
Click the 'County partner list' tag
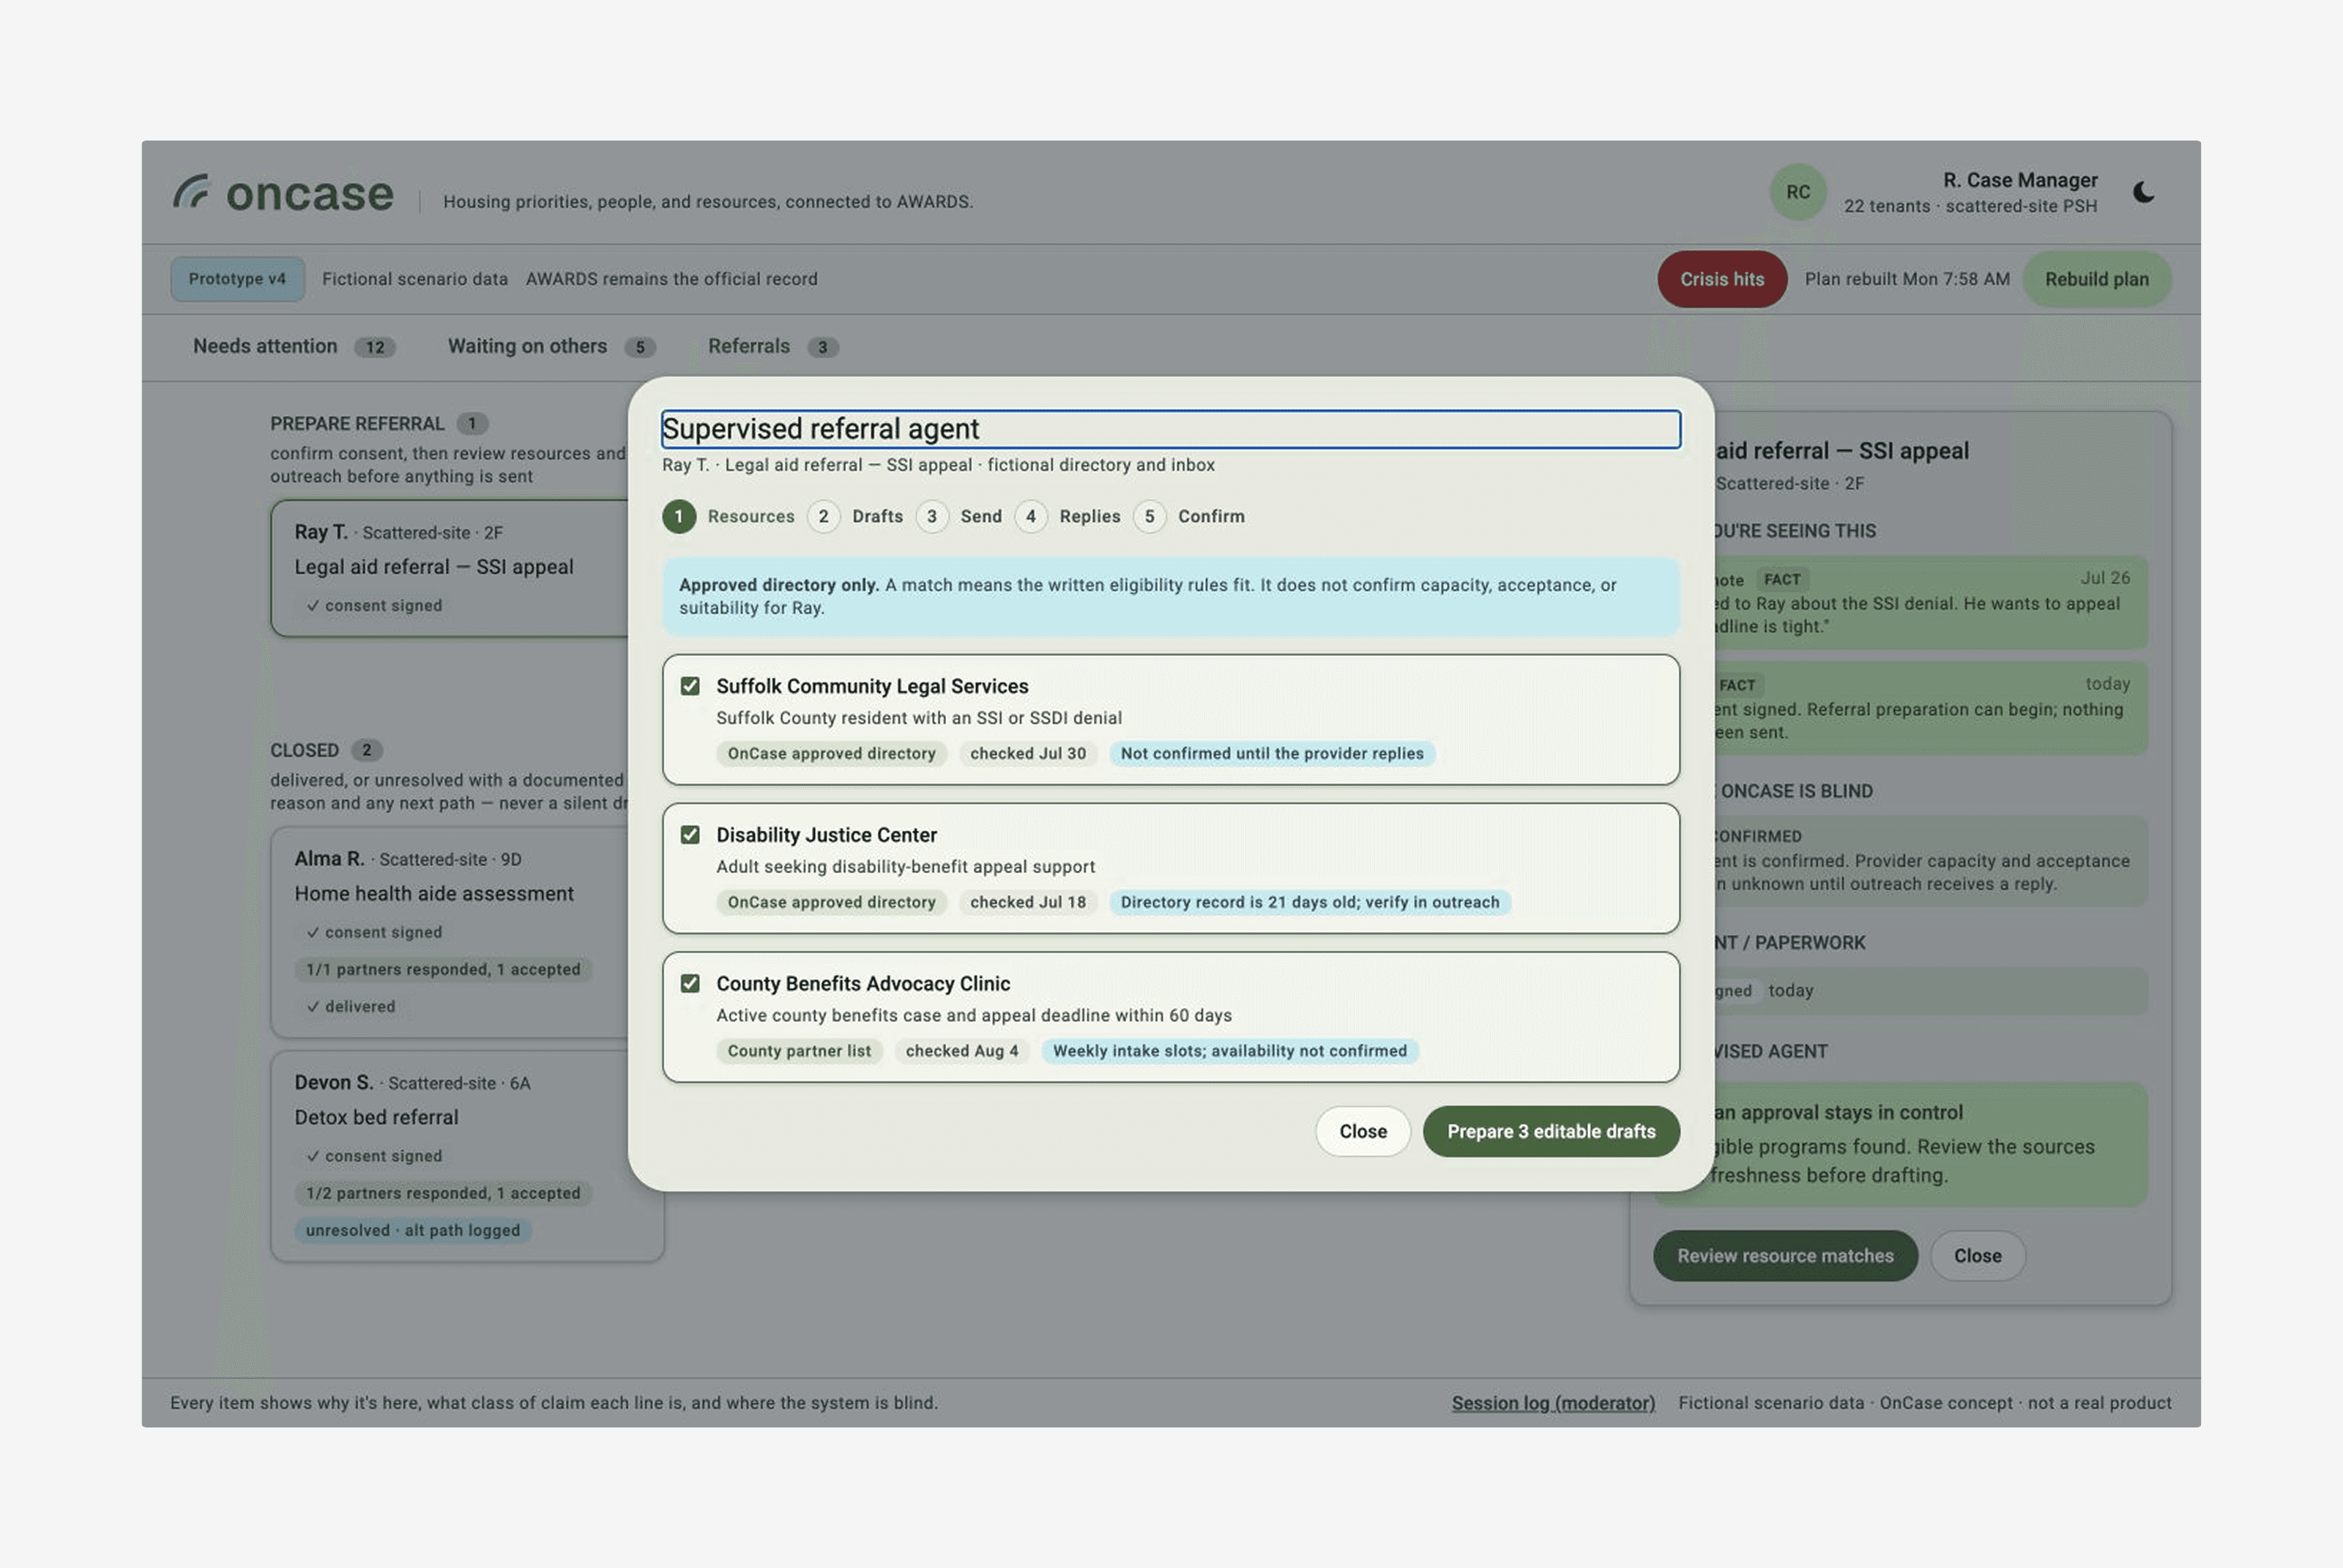click(x=799, y=1051)
